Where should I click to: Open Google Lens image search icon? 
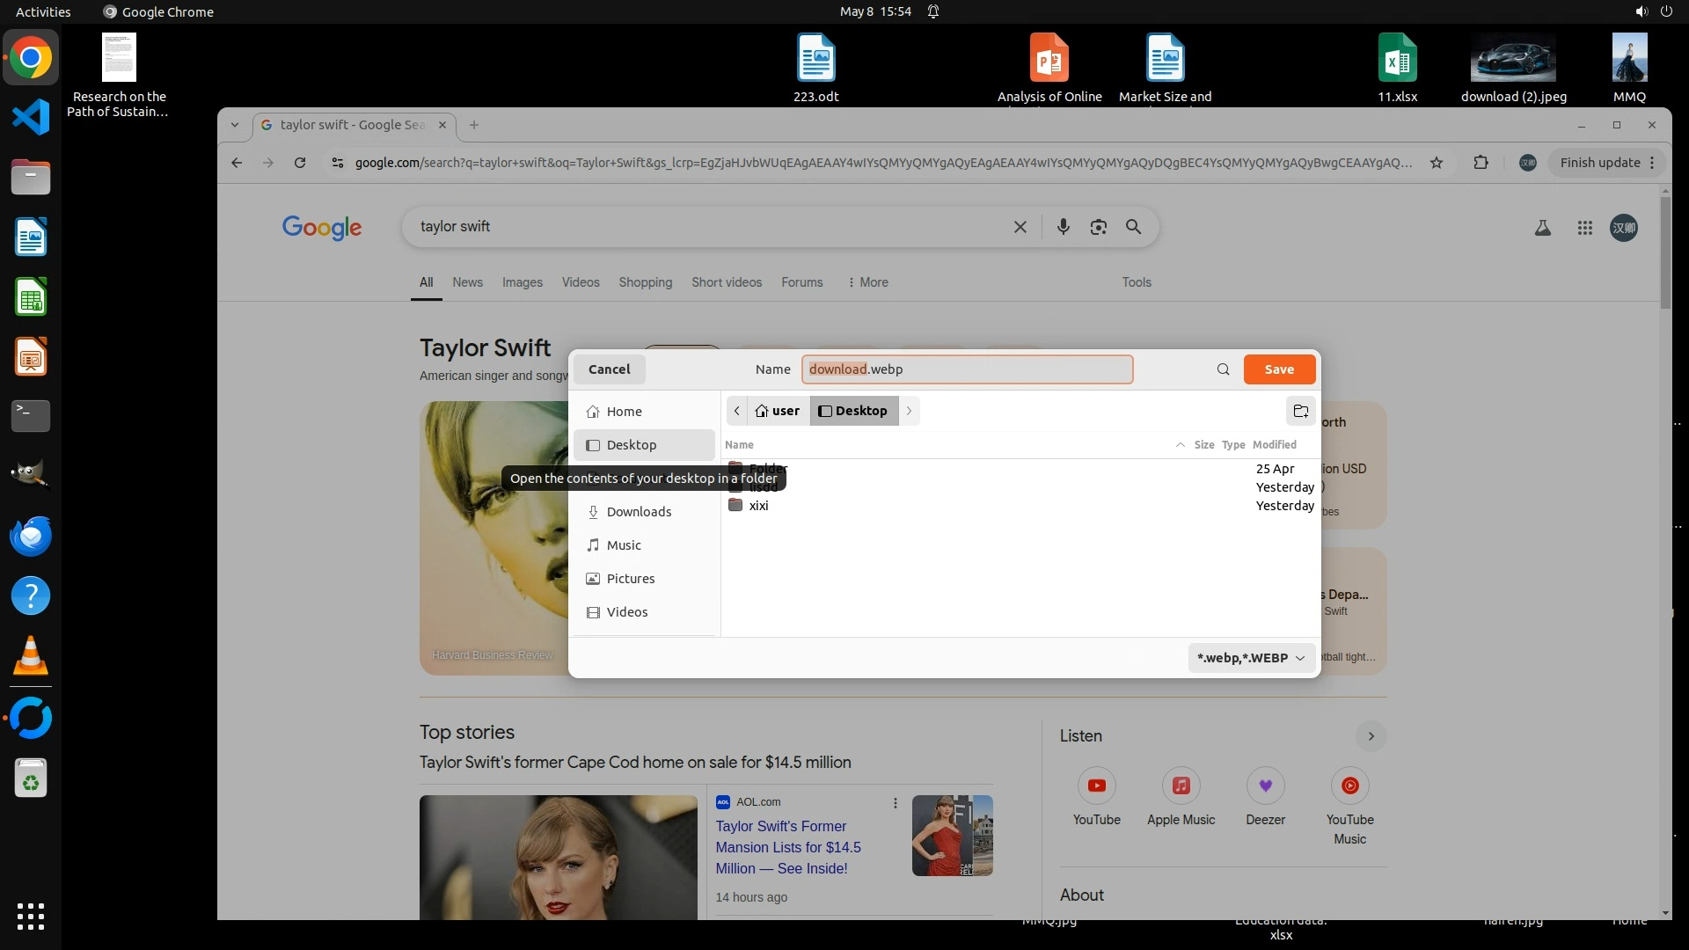tap(1098, 227)
